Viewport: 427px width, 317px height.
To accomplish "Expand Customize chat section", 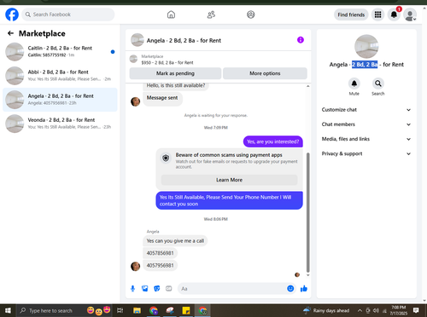I will (366, 110).
